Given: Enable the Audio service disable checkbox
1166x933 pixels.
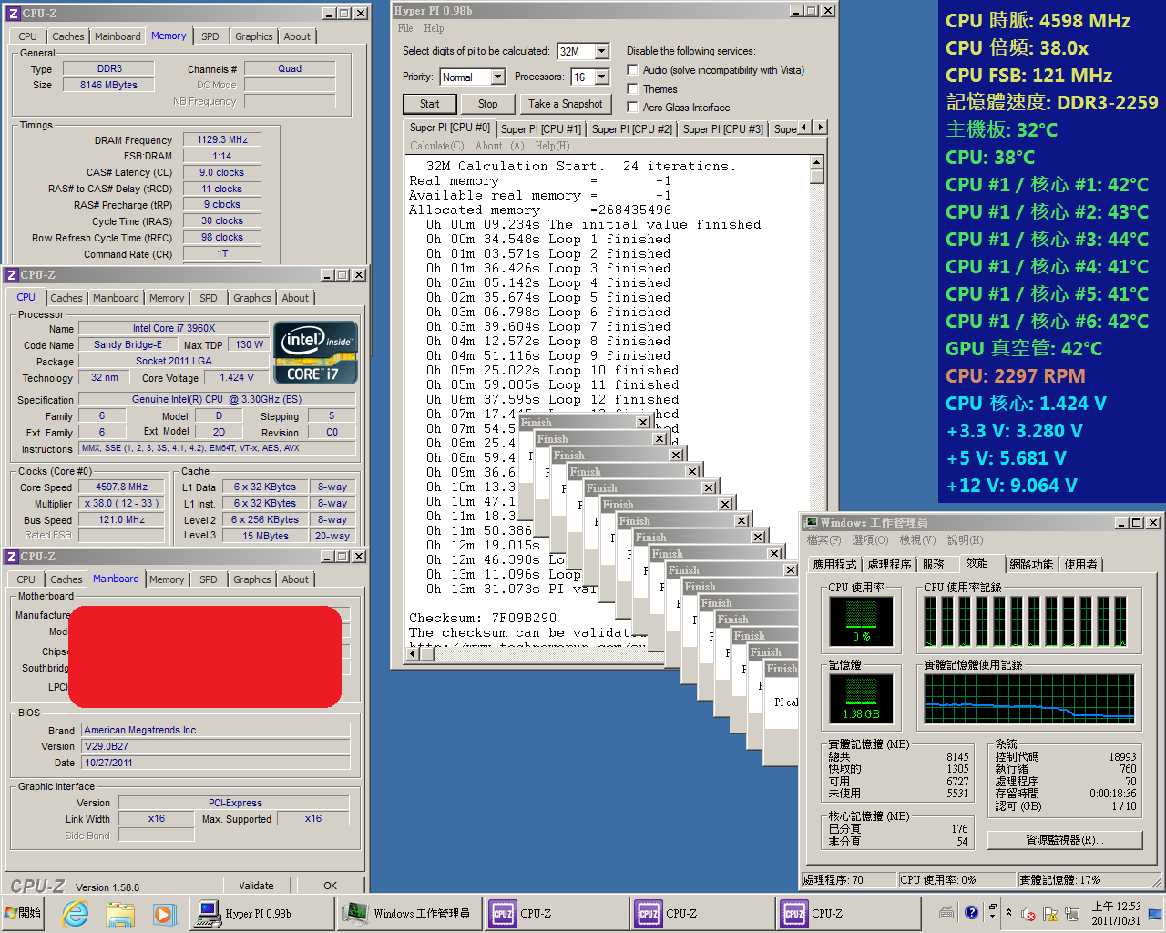Looking at the screenshot, I should coord(632,69).
